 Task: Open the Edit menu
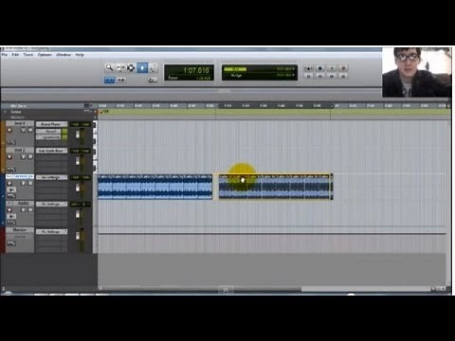(x=15, y=55)
